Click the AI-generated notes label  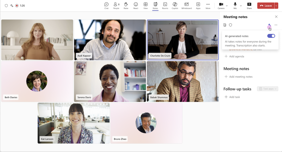237,36
